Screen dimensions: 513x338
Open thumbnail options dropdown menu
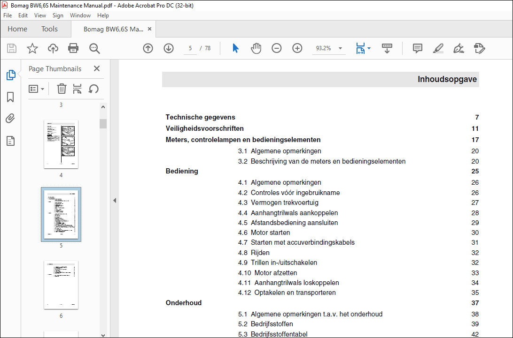pyautogui.click(x=37, y=89)
